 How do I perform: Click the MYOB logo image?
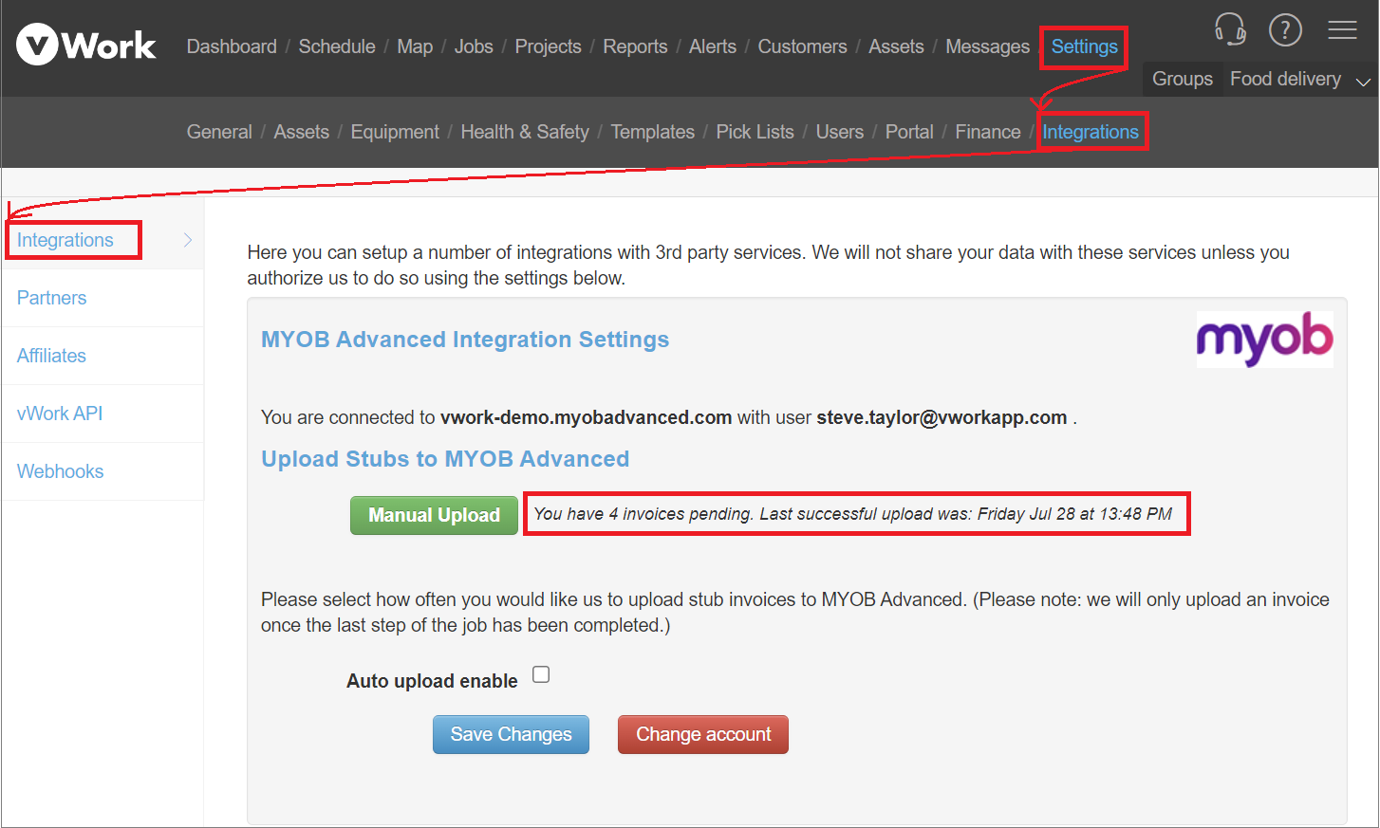[x=1264, y=339]
